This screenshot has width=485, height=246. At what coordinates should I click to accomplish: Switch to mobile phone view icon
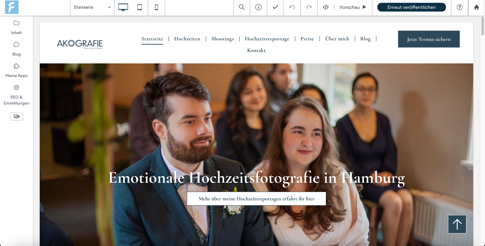point(156,7)
